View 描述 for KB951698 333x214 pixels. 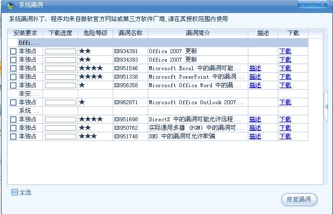point(255,119)
